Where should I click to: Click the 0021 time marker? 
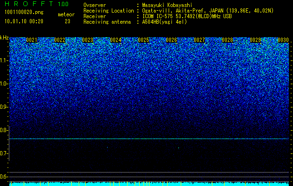click(x=32, y=40)
